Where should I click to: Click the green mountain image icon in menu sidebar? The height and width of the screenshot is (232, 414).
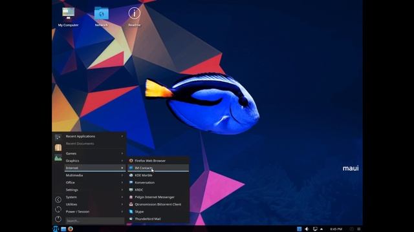pos(58,158)
